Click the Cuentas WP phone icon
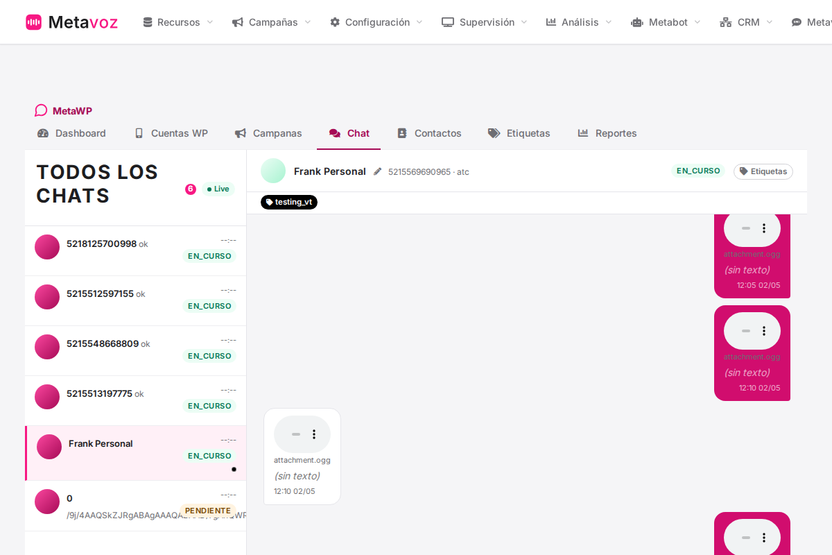The width and height of the screenshot is (832, 555). (x=139, y=133)
